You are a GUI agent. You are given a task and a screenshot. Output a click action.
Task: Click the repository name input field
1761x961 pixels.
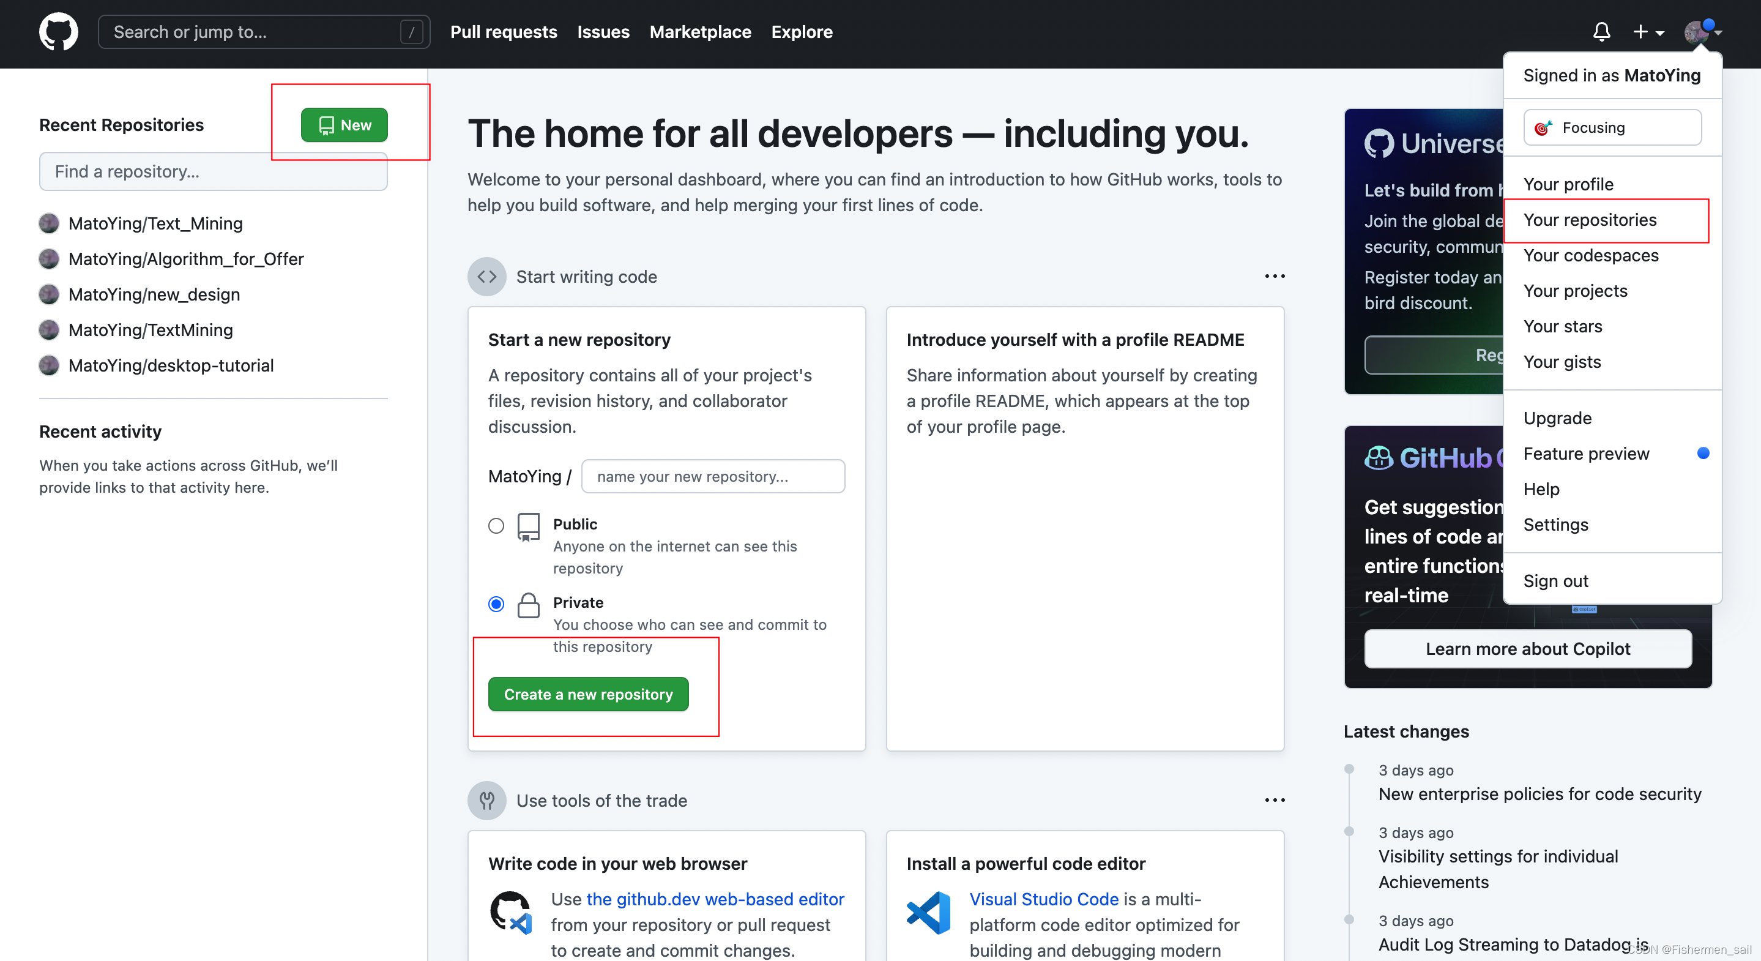[712, 474]
